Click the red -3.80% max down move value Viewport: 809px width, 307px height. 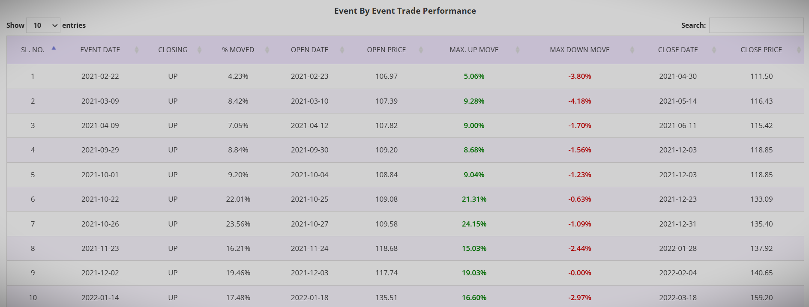(580, 76)
